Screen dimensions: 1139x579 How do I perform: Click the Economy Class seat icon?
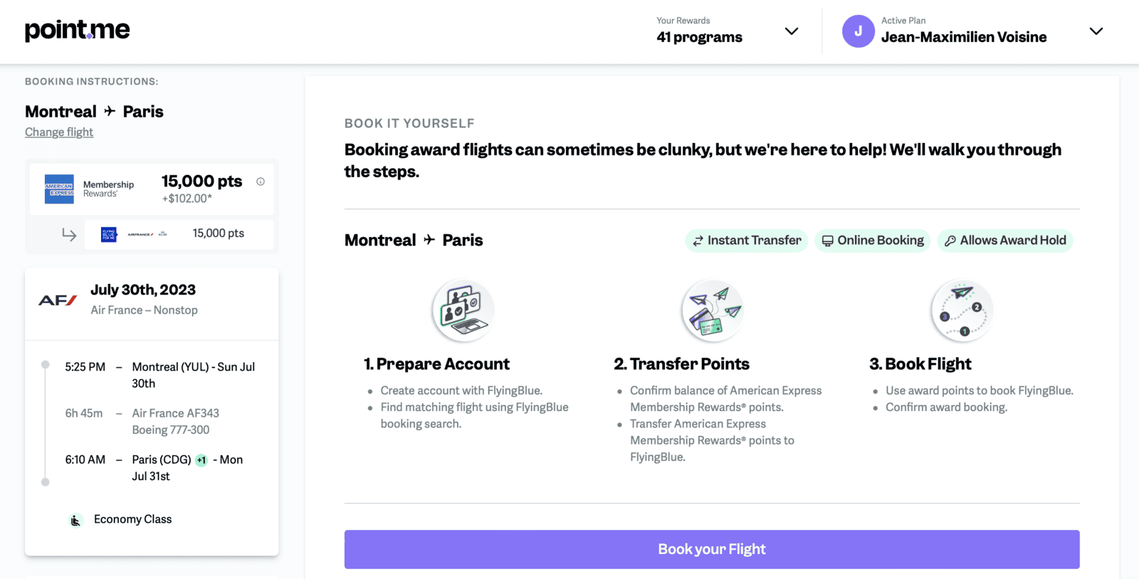pos(75,520)
